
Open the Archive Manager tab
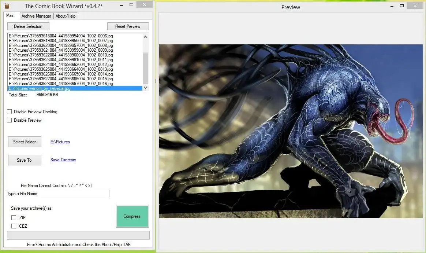point(36,16)
